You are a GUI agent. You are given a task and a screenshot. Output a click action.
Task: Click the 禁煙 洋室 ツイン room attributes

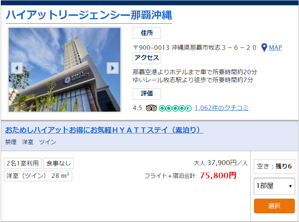pyautogui.click(x=31, y=142)
